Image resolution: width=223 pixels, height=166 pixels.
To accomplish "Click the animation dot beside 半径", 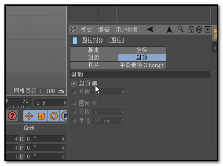I will point(73,121).
